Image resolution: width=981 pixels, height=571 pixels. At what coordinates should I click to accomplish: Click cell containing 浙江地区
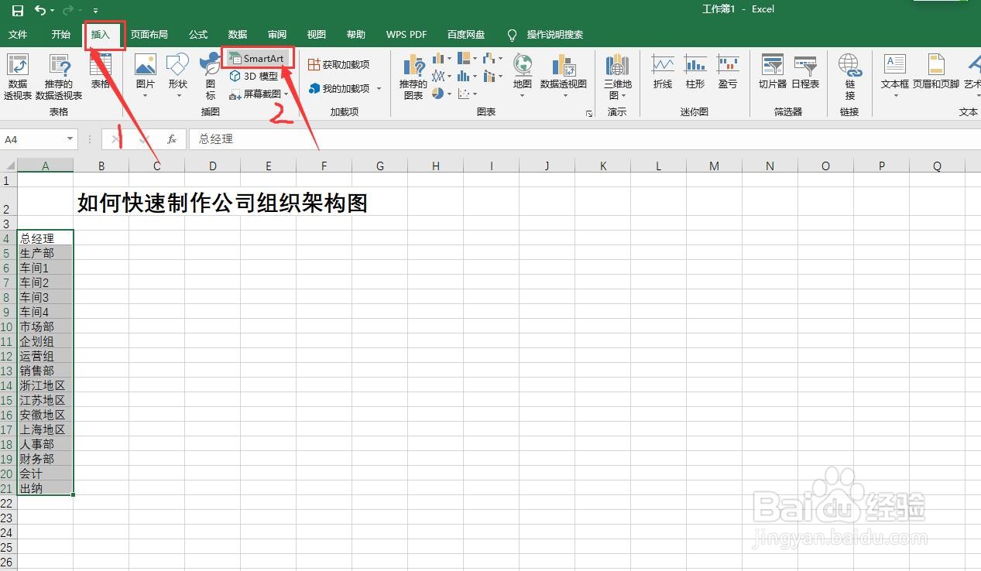(45, 385)
